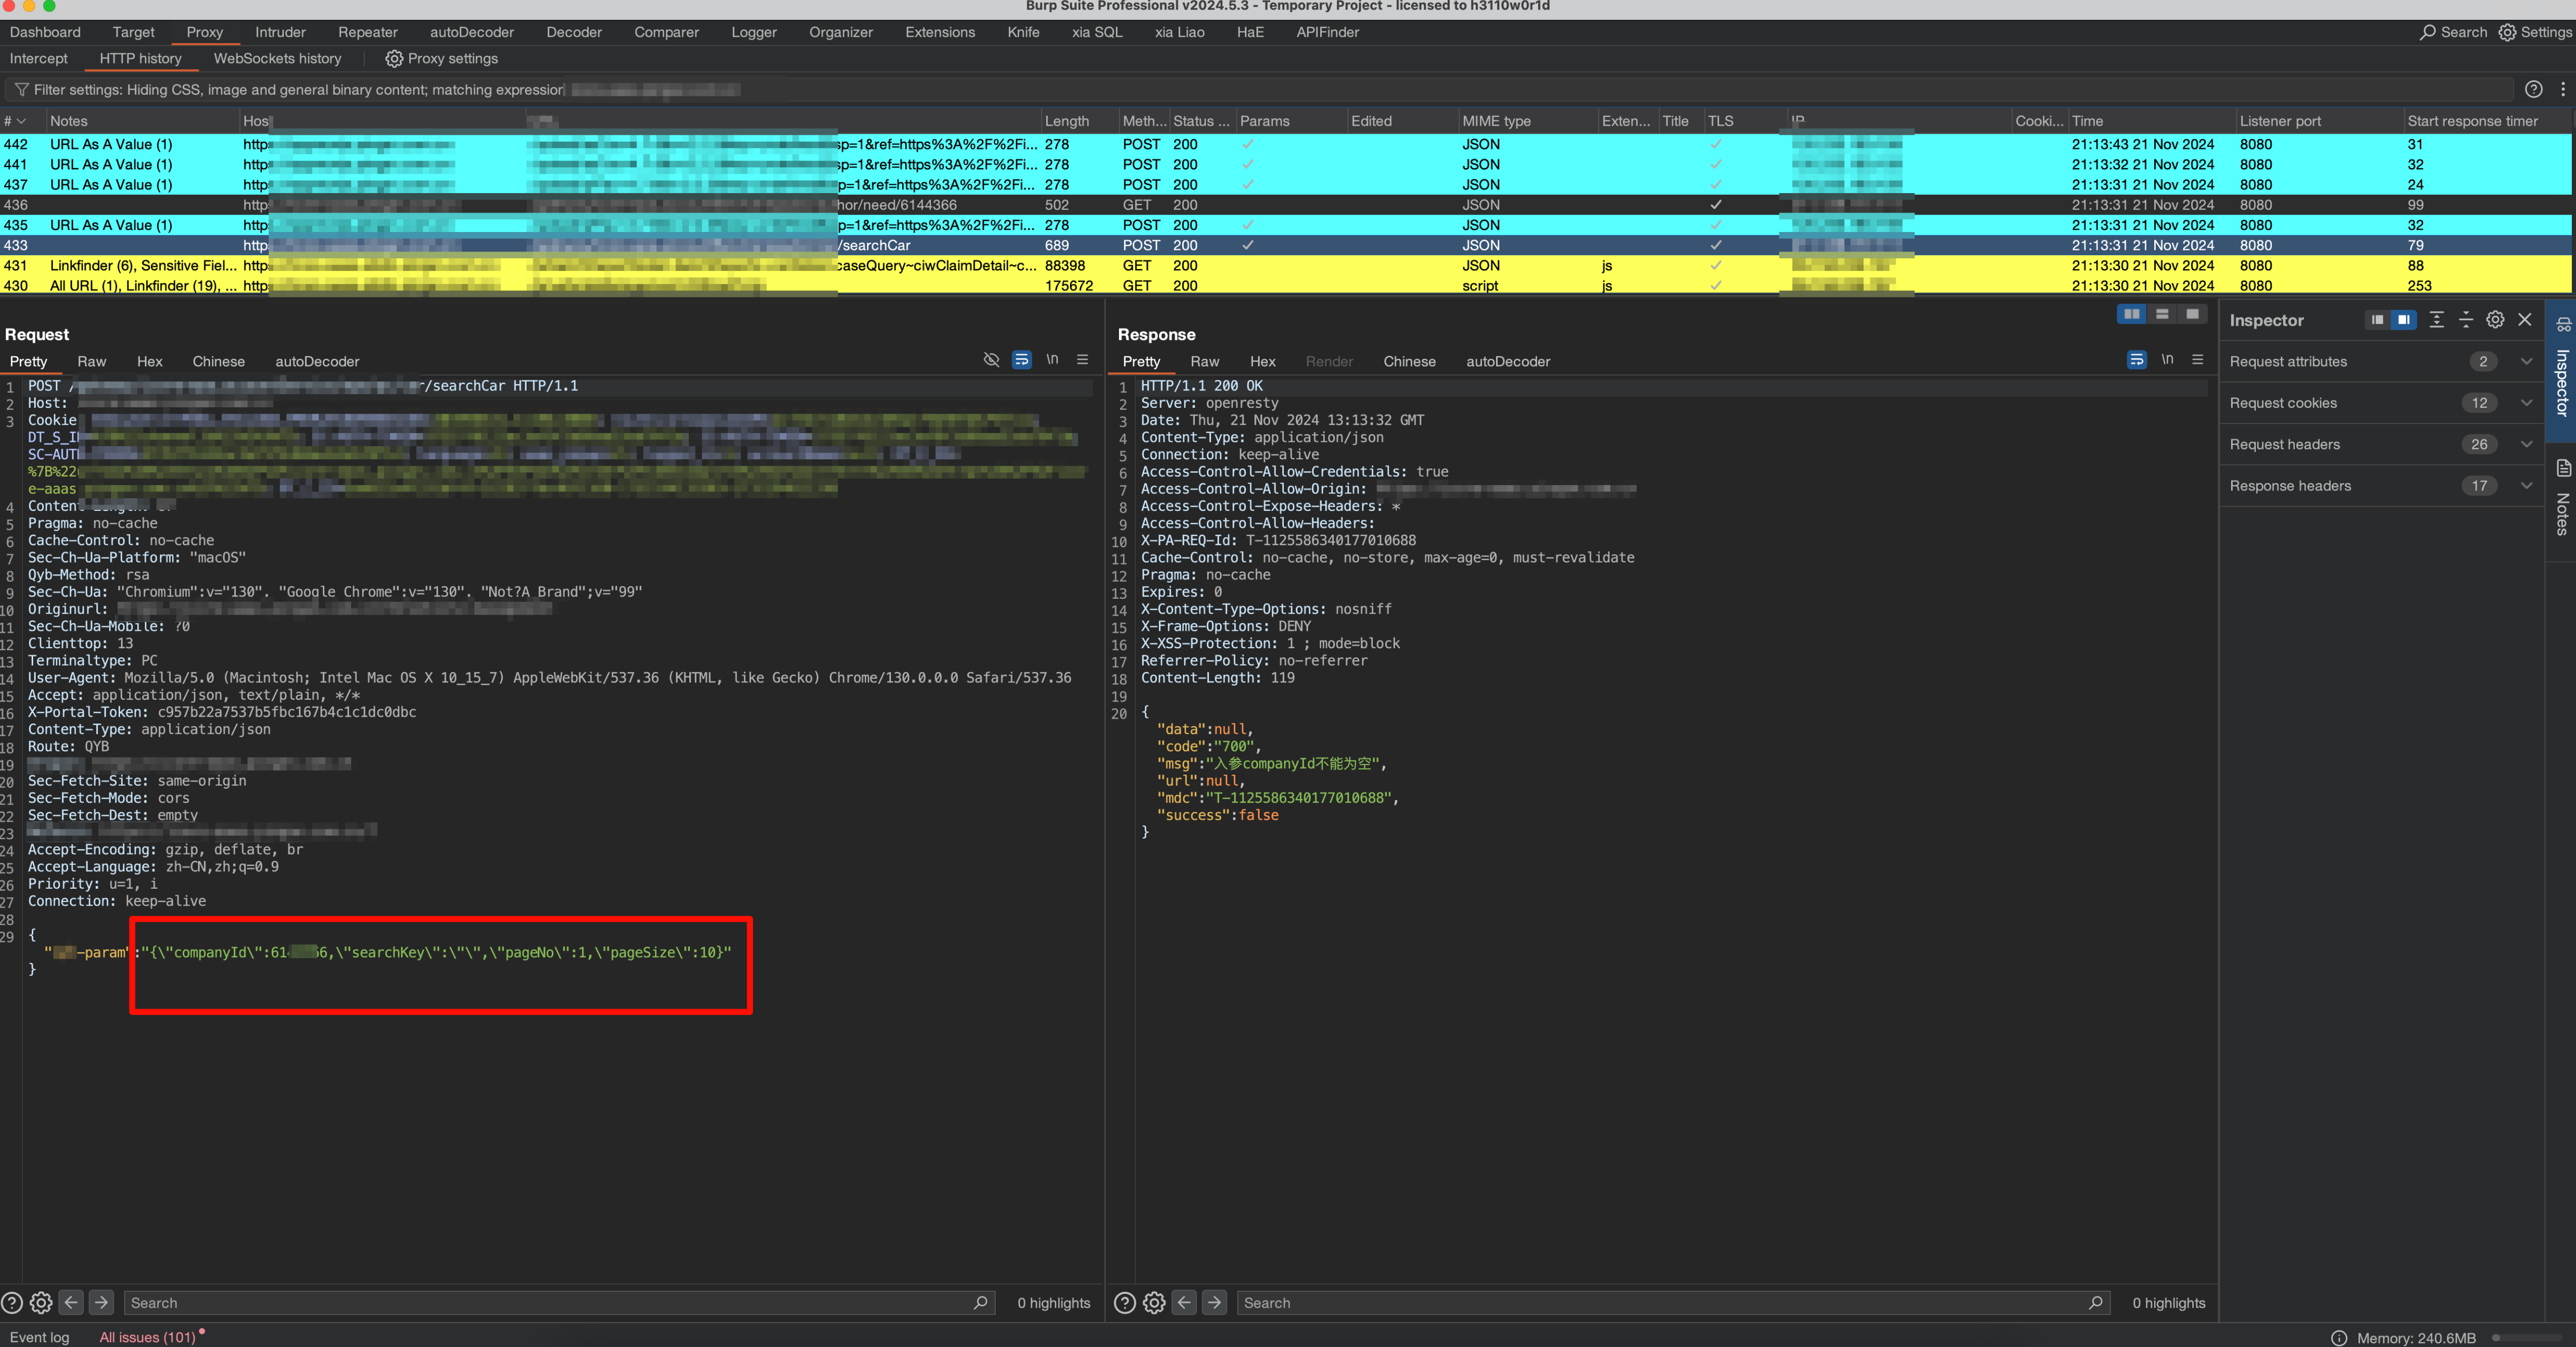Open Response search settings gear
The height and width of the screenshot is (1347, 2576).
[x=1154, y=1303]
